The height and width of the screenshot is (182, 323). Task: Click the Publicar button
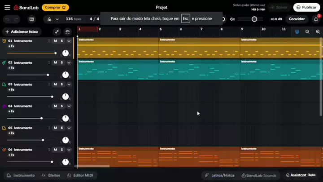click(x=306, y=8)
